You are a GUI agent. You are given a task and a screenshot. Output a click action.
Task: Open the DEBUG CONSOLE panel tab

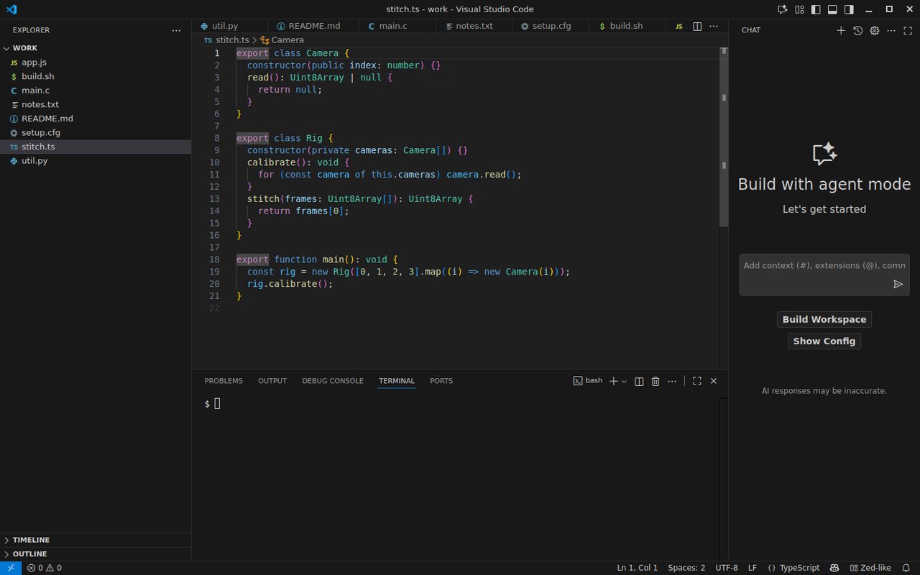333,381
